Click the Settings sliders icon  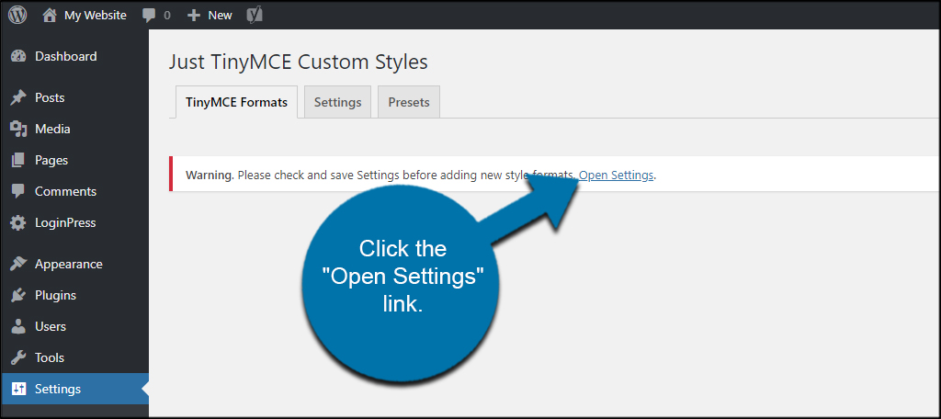point(18,389)
